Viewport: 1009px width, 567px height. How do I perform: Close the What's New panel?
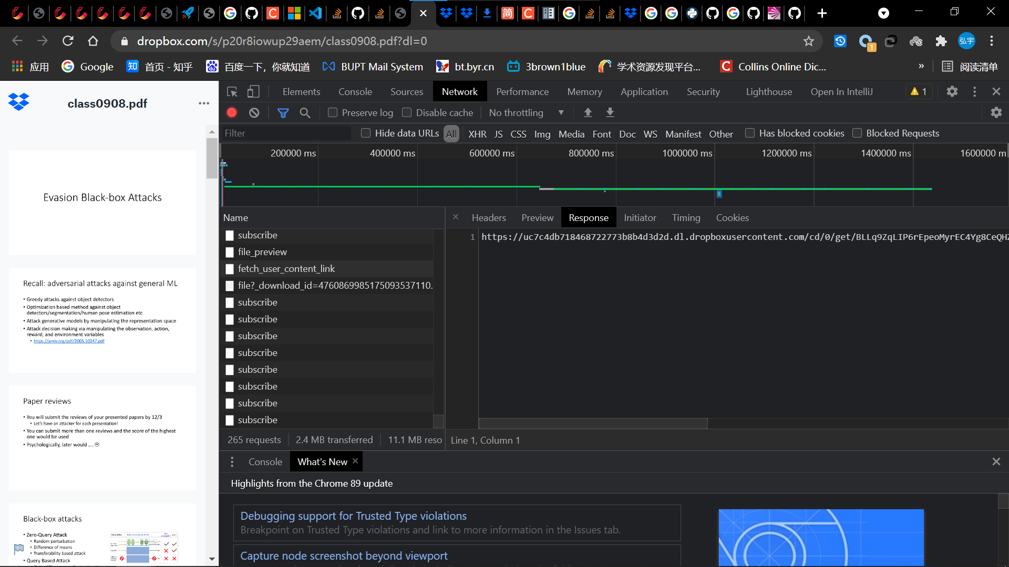point(355,460)
